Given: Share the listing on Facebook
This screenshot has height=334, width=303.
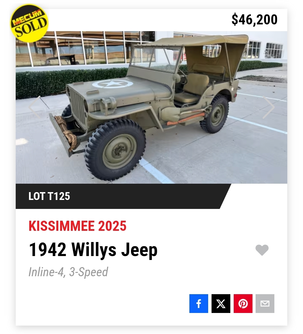Looking at the screenshot, I should pyautogui.click(x=199, y=303).
